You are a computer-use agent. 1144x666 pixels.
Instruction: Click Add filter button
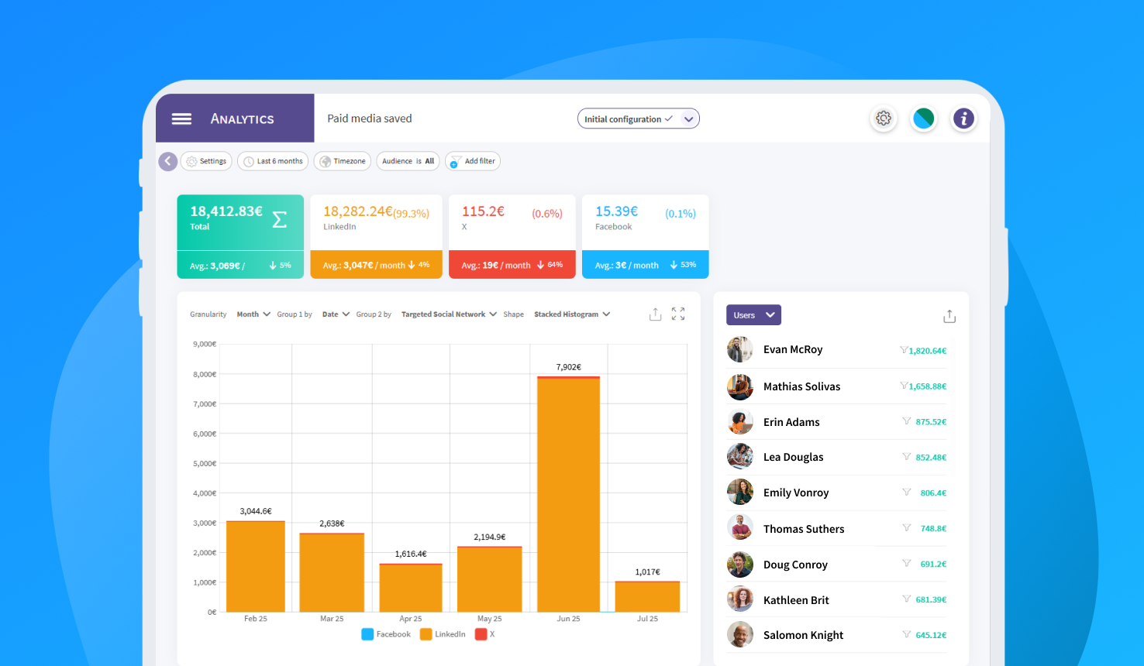click(x=473, y=161)
